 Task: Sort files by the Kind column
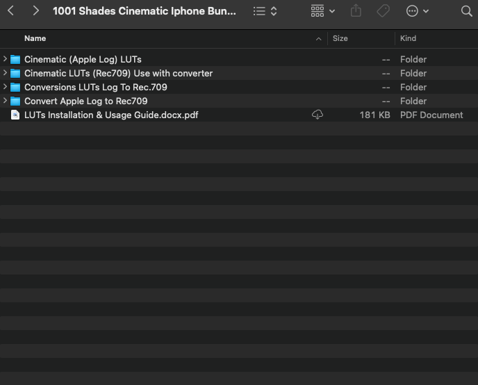point(409,38)
